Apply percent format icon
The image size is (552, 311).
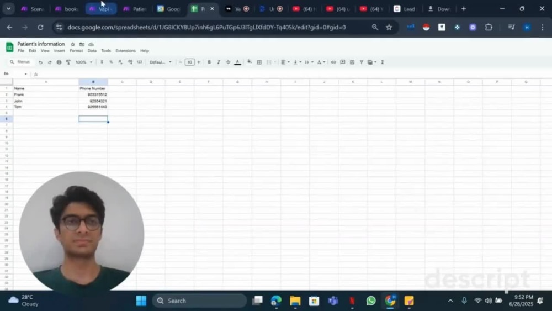point(111,62)
